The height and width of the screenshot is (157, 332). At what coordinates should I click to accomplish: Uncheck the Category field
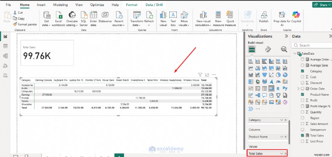[x=303, y=71]
